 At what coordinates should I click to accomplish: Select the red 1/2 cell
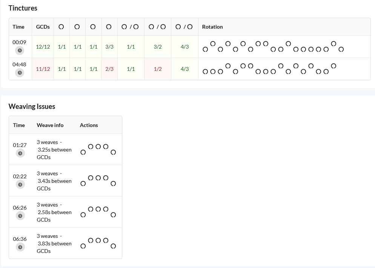click(158, 69)
